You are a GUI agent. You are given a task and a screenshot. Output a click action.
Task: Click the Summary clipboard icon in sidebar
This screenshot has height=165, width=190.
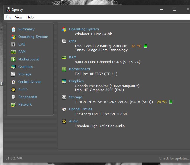(x=13, y=29)
